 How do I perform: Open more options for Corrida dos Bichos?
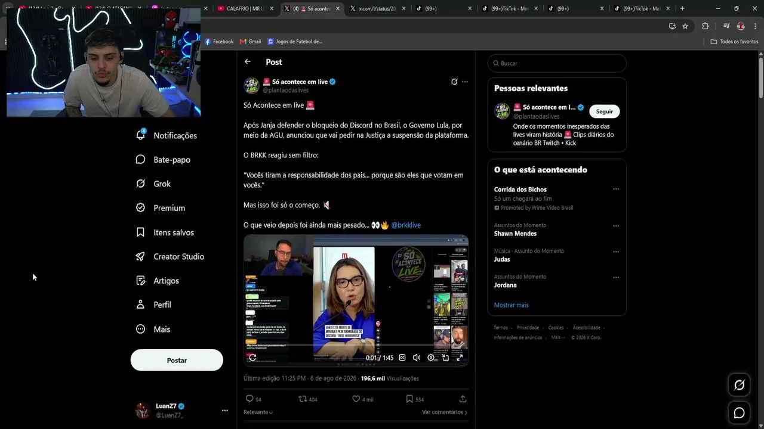616,189
